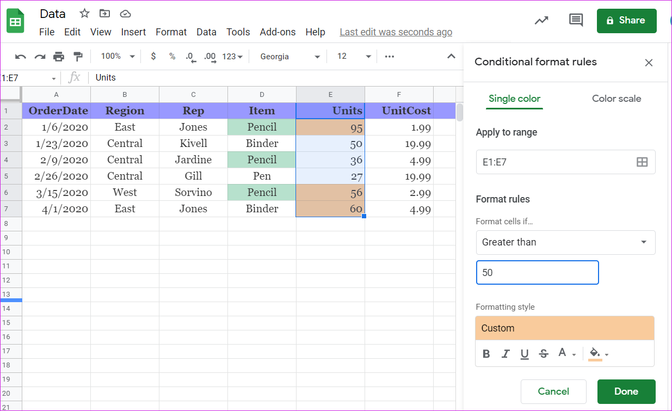672x411 pixels.
Task: Toggle bold in formatting style
Action: coord(486,354)
